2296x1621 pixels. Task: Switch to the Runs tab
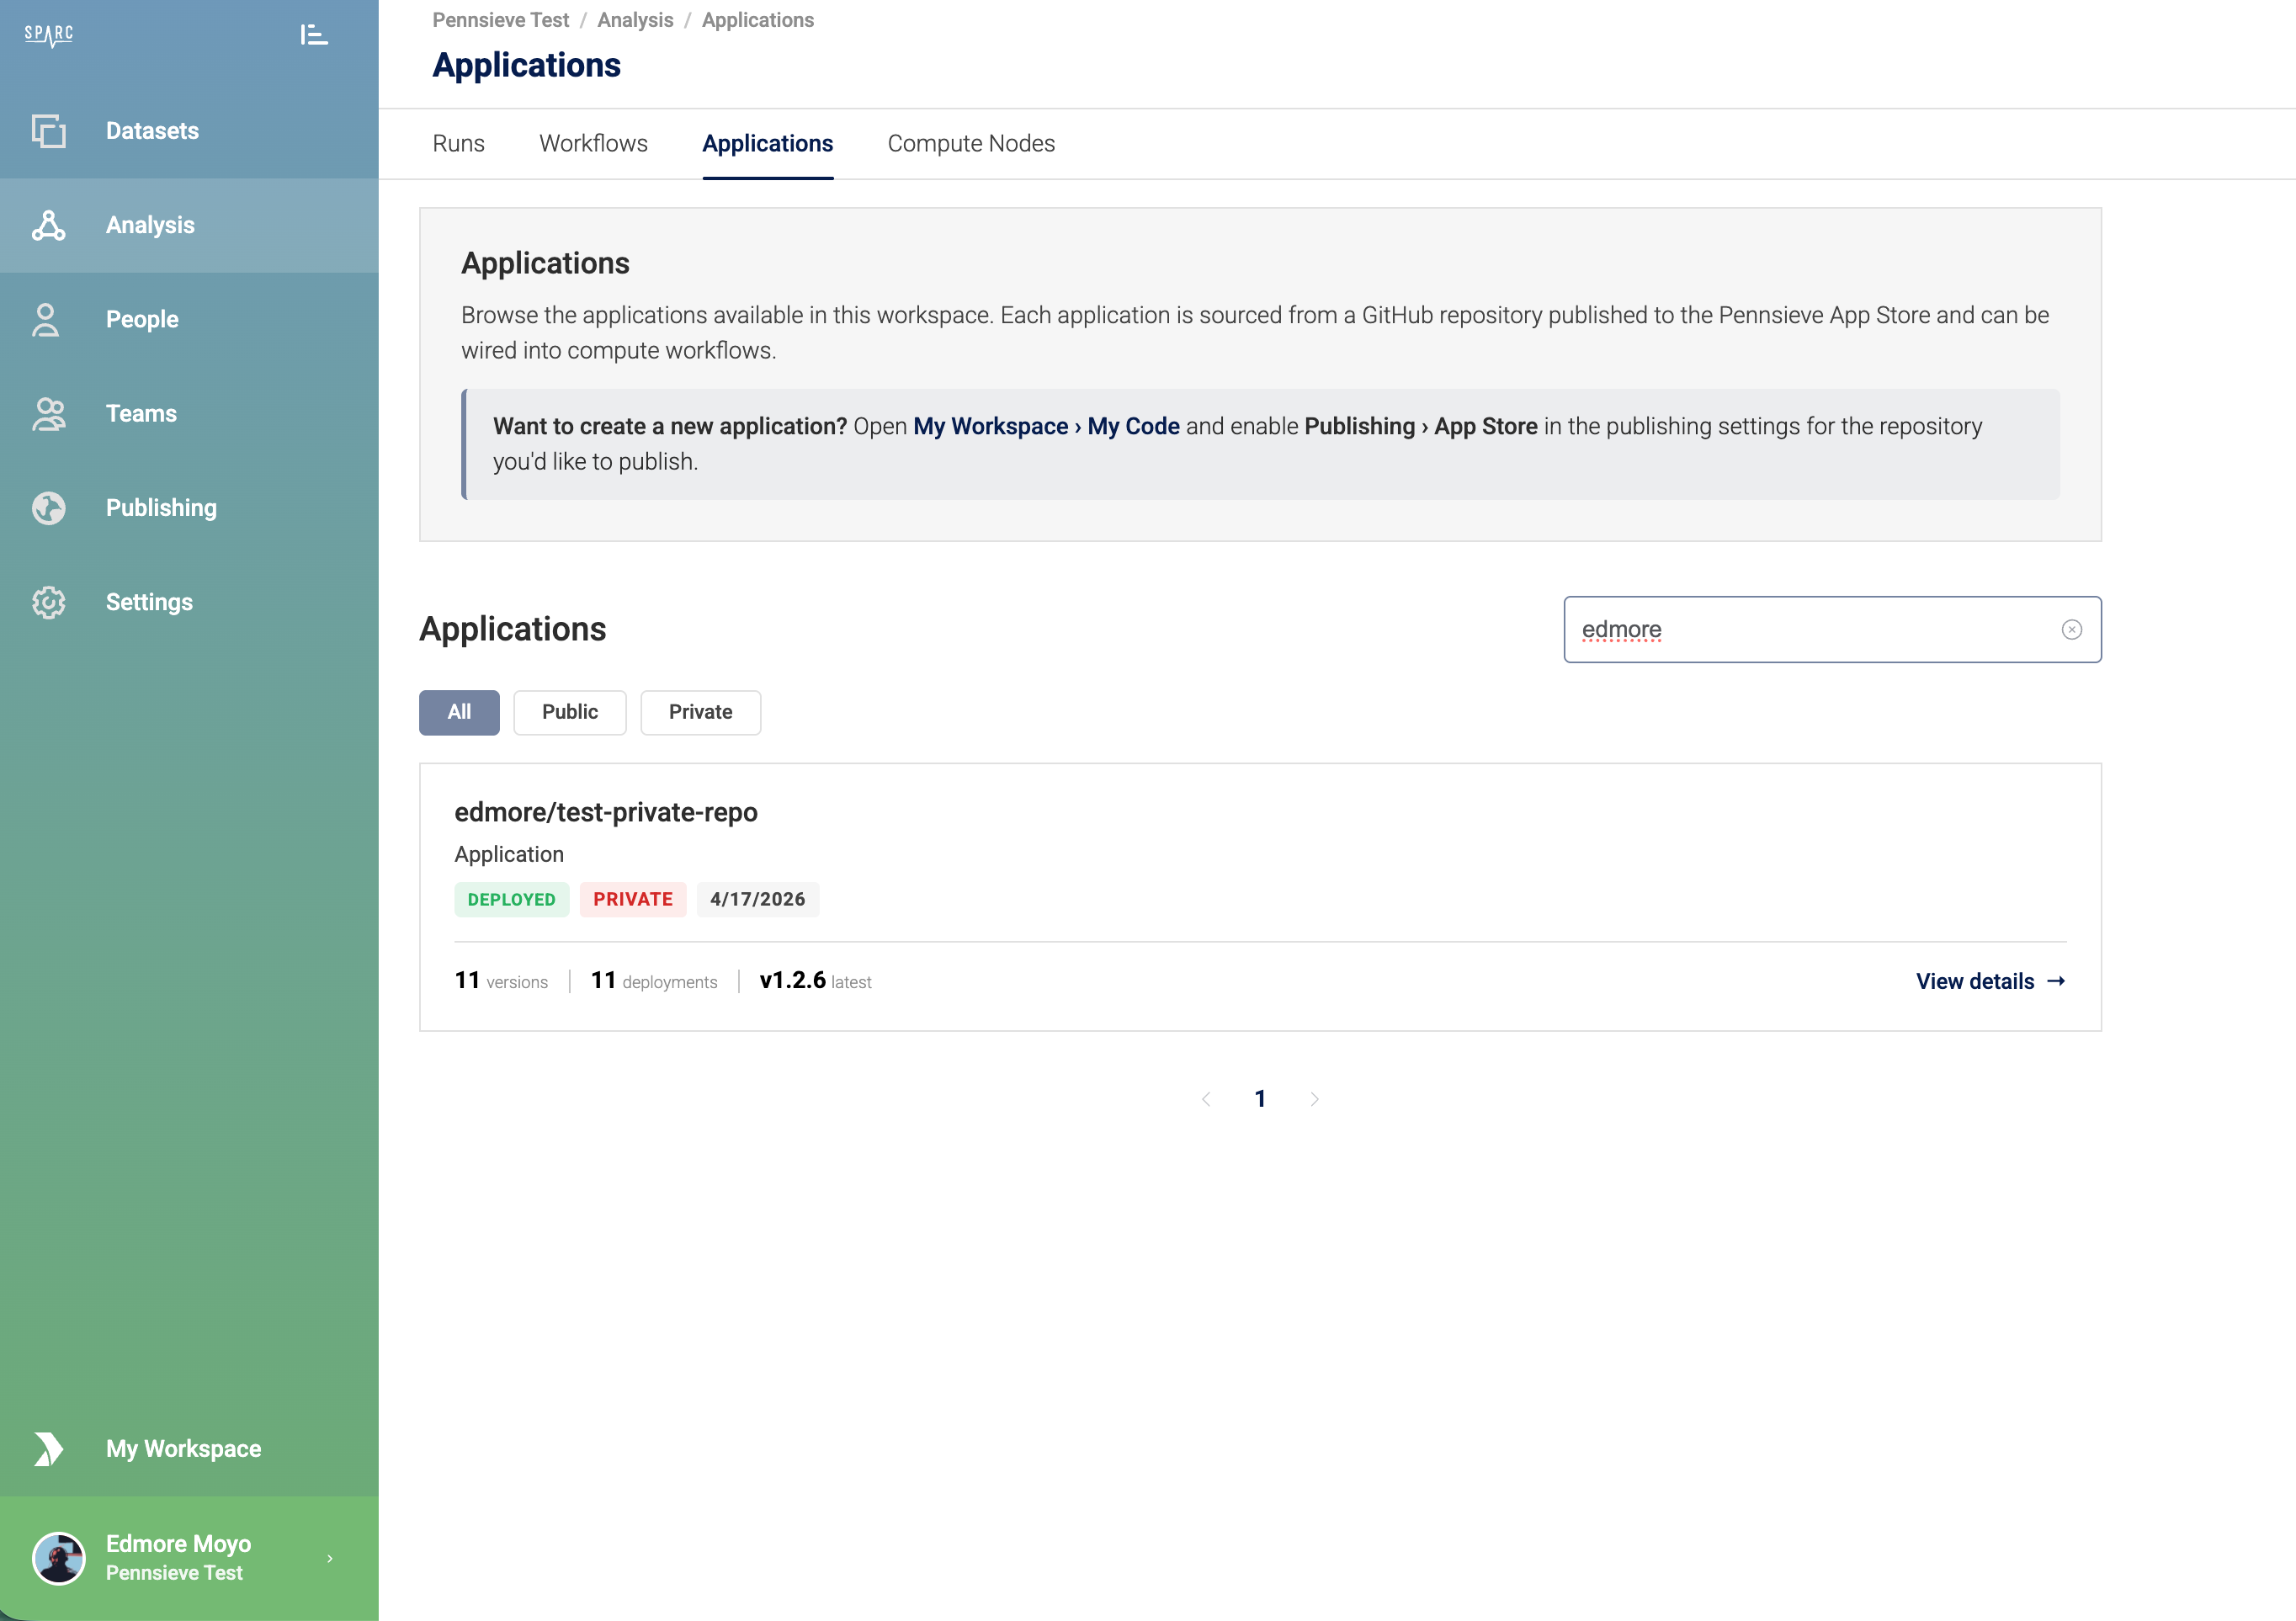(x=458, y=143)
